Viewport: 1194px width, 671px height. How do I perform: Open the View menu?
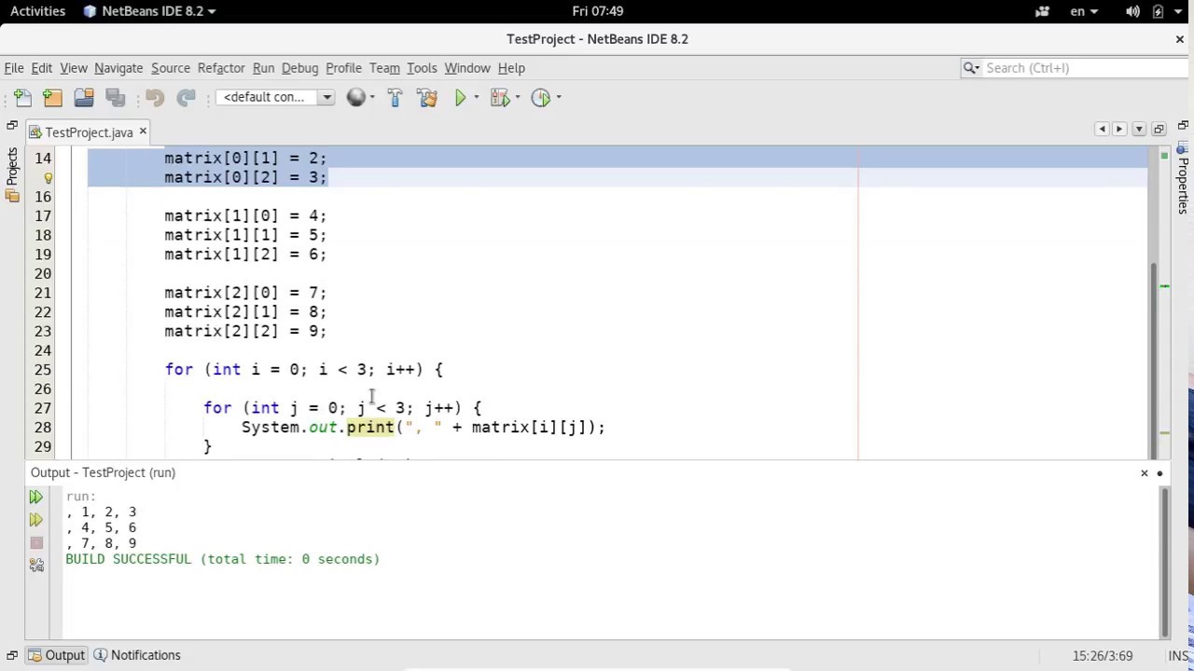pos(74,68)
